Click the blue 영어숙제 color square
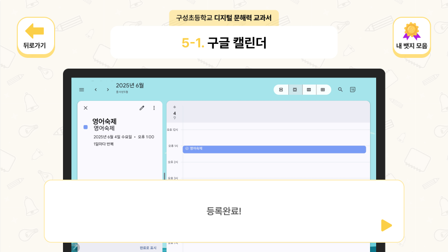The image size is (448, 252). pos(85,127)
